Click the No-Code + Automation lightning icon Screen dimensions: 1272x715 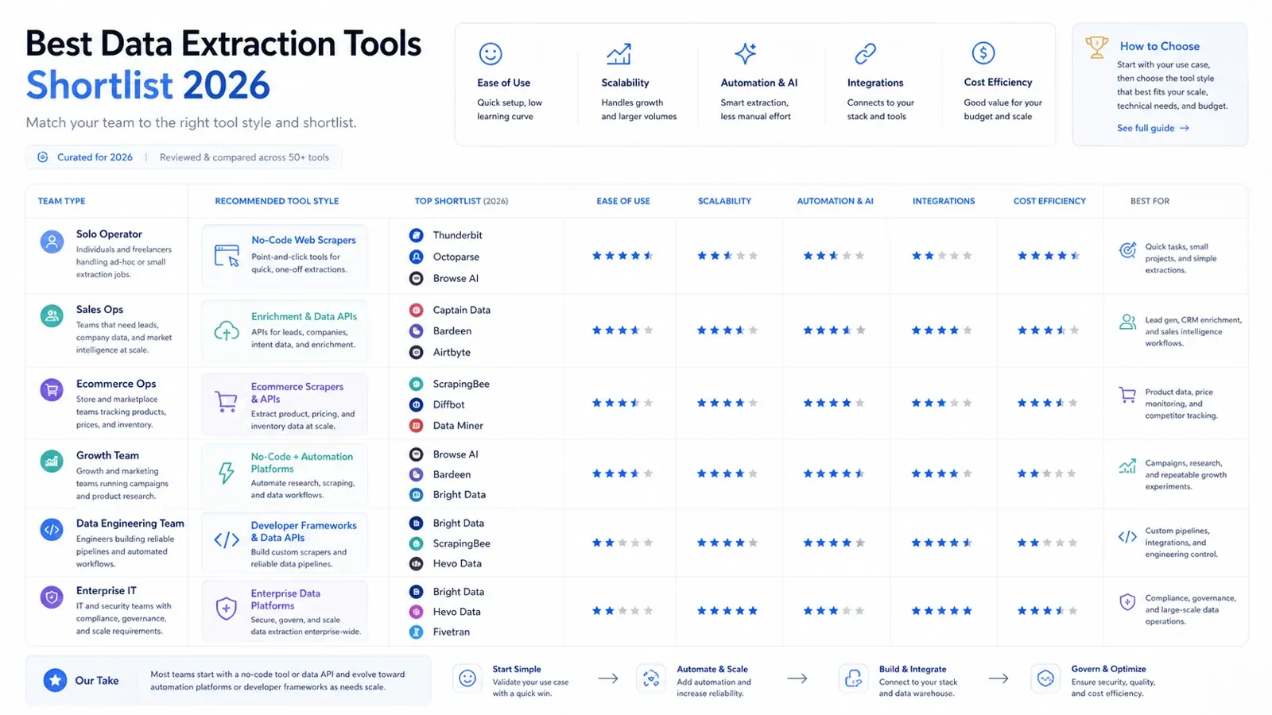tap(227, 473)
